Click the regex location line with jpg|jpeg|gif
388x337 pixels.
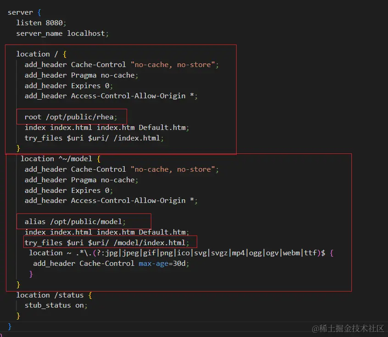(181, 253)
